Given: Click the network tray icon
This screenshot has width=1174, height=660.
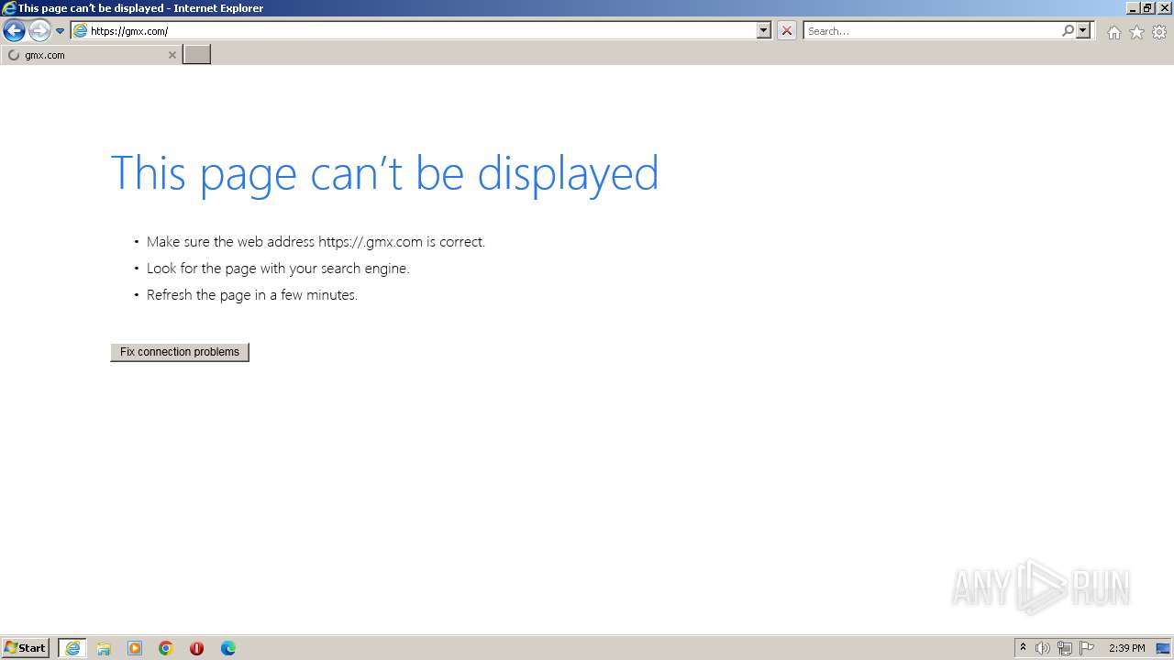Looking at the screenshot, I should (1065, 648).
